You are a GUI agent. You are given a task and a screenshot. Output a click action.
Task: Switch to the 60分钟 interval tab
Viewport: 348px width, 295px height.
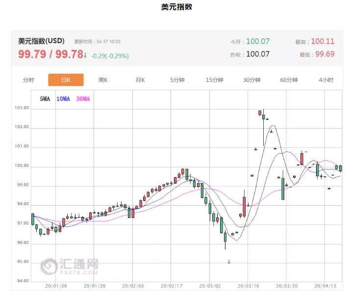(x=289, y=80)
